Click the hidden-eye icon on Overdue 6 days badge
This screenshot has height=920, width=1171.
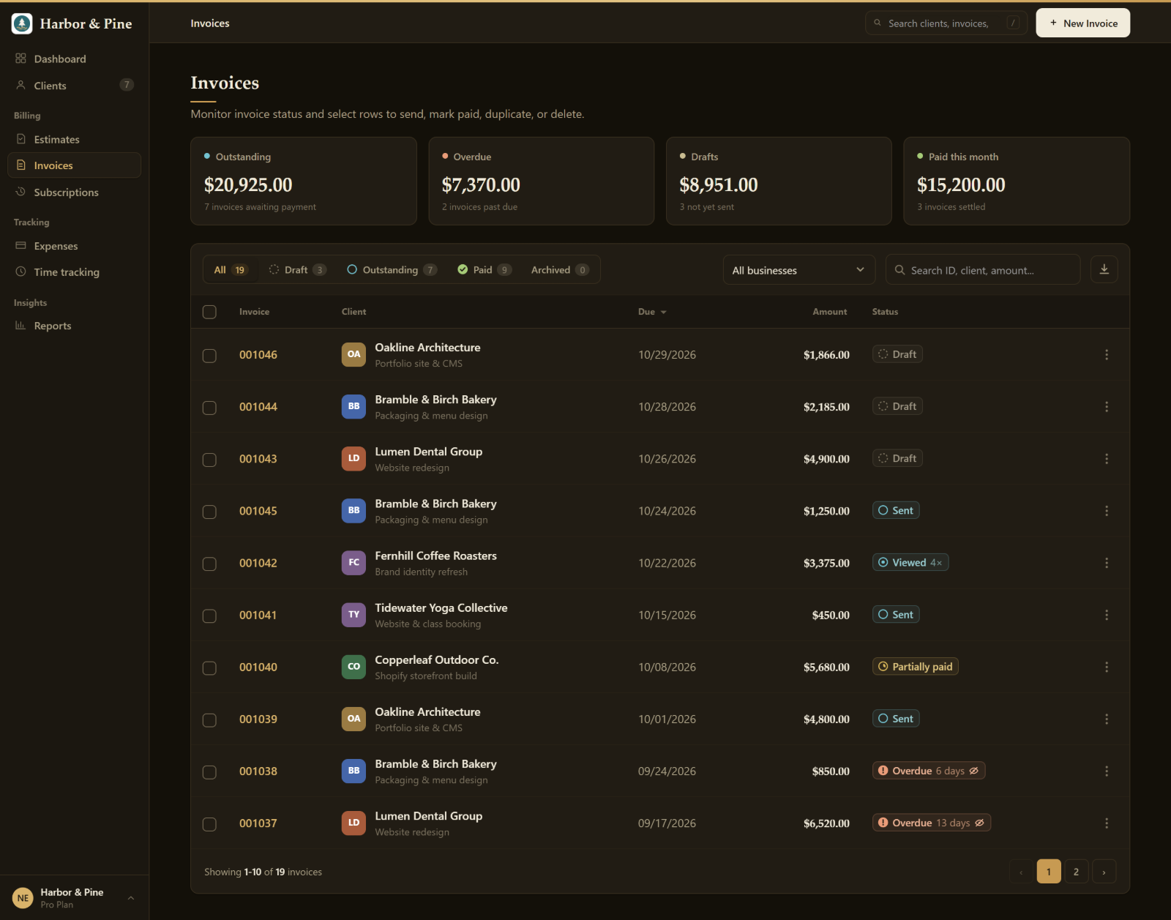(974, 771)
